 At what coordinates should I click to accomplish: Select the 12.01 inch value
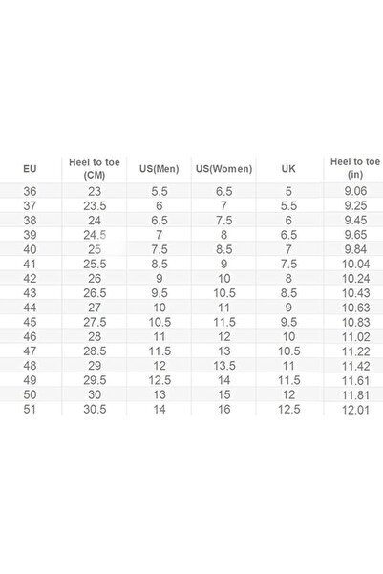(x=355, y=410)
